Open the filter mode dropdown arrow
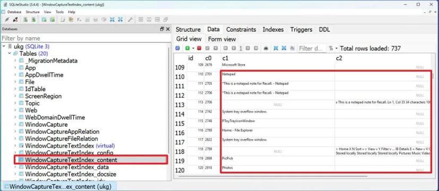Screen dimensions: 439x191 (x=337, y=48)
